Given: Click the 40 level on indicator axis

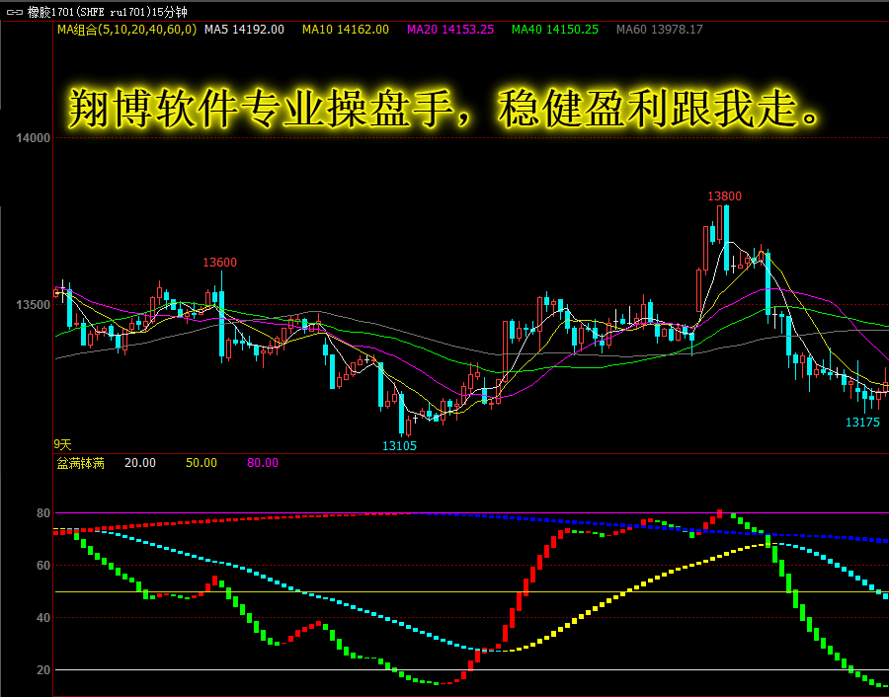Looking at the screenshot, I should [x=43, y=618].
